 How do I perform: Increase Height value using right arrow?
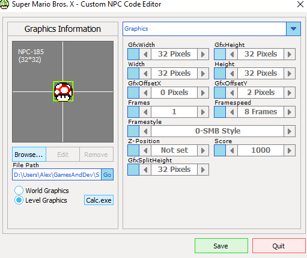(x=290, y=73)
